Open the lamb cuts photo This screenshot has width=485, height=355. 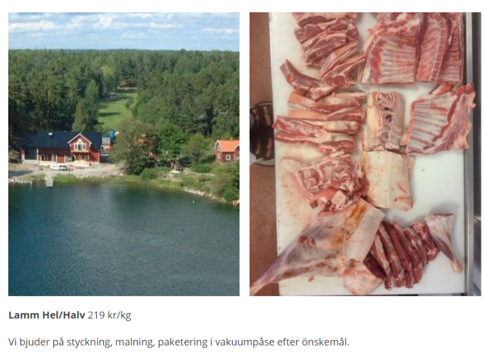(365, 154)
